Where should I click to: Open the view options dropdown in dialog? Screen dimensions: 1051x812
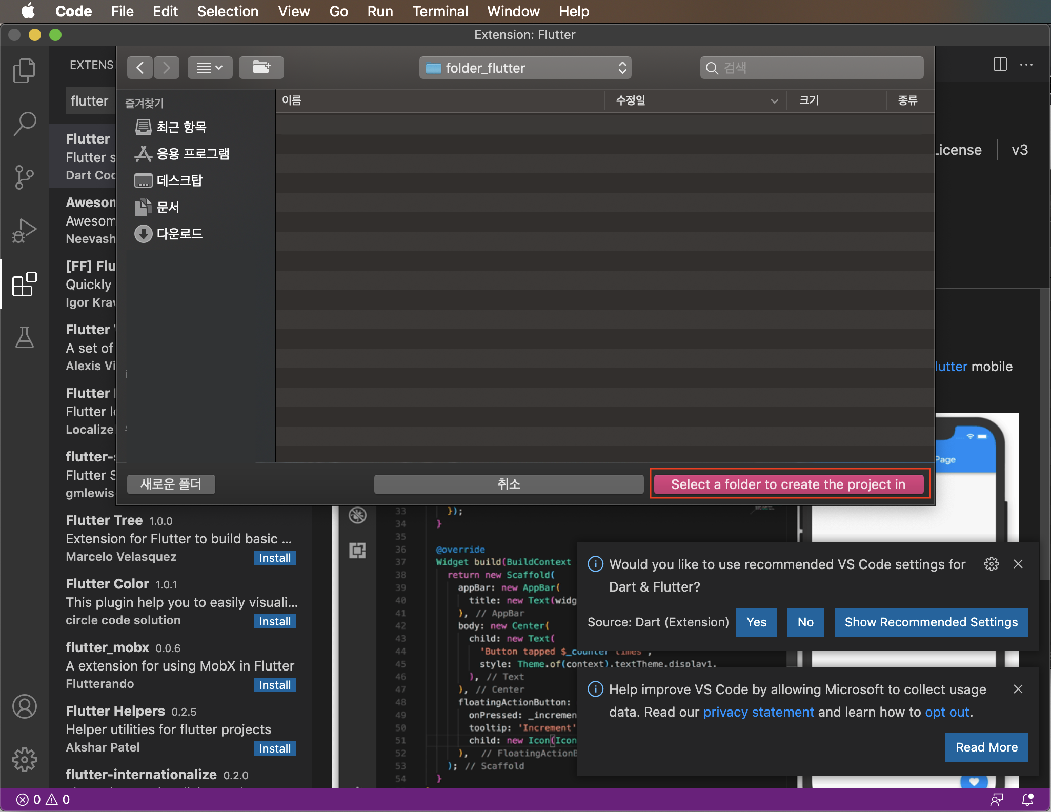click(210, 68)
